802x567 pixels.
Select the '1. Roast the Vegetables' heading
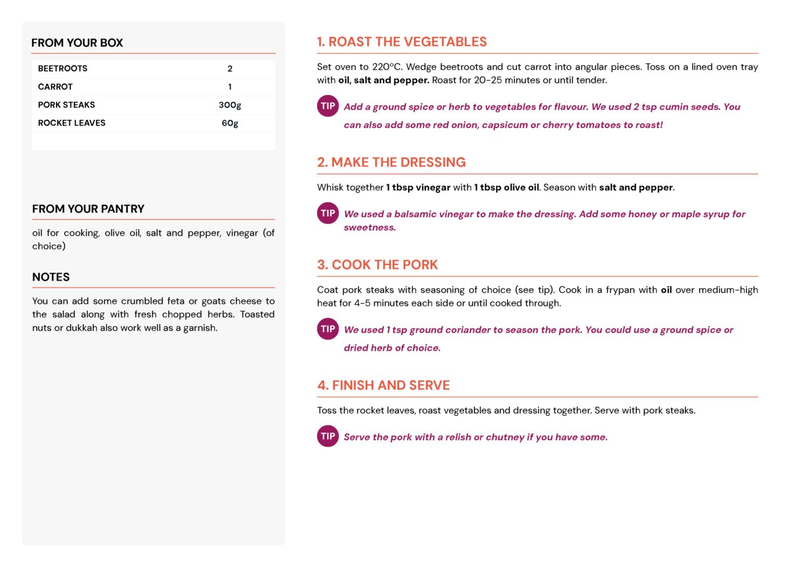[402, 42]
